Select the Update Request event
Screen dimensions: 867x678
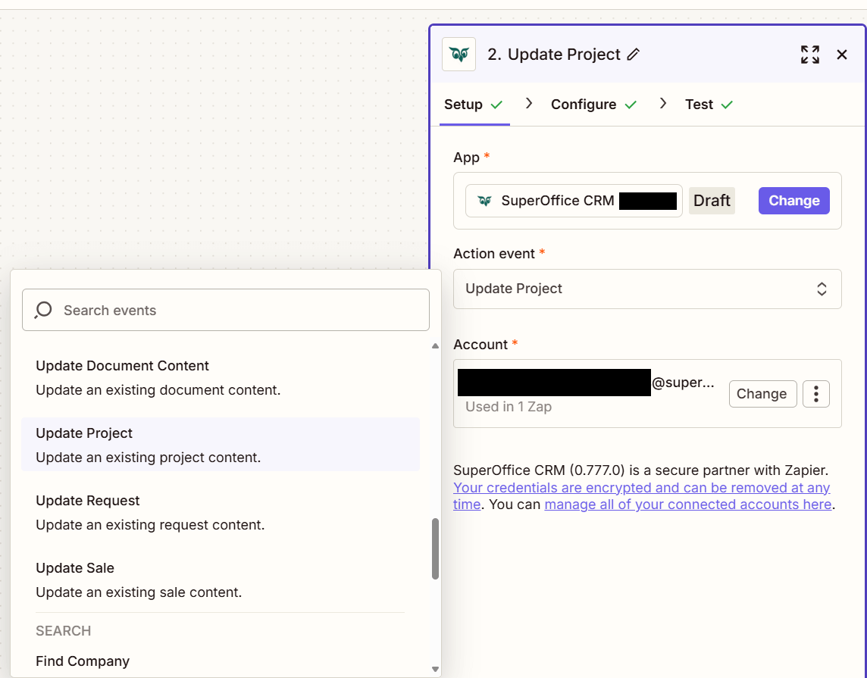[x=220, y=512]
